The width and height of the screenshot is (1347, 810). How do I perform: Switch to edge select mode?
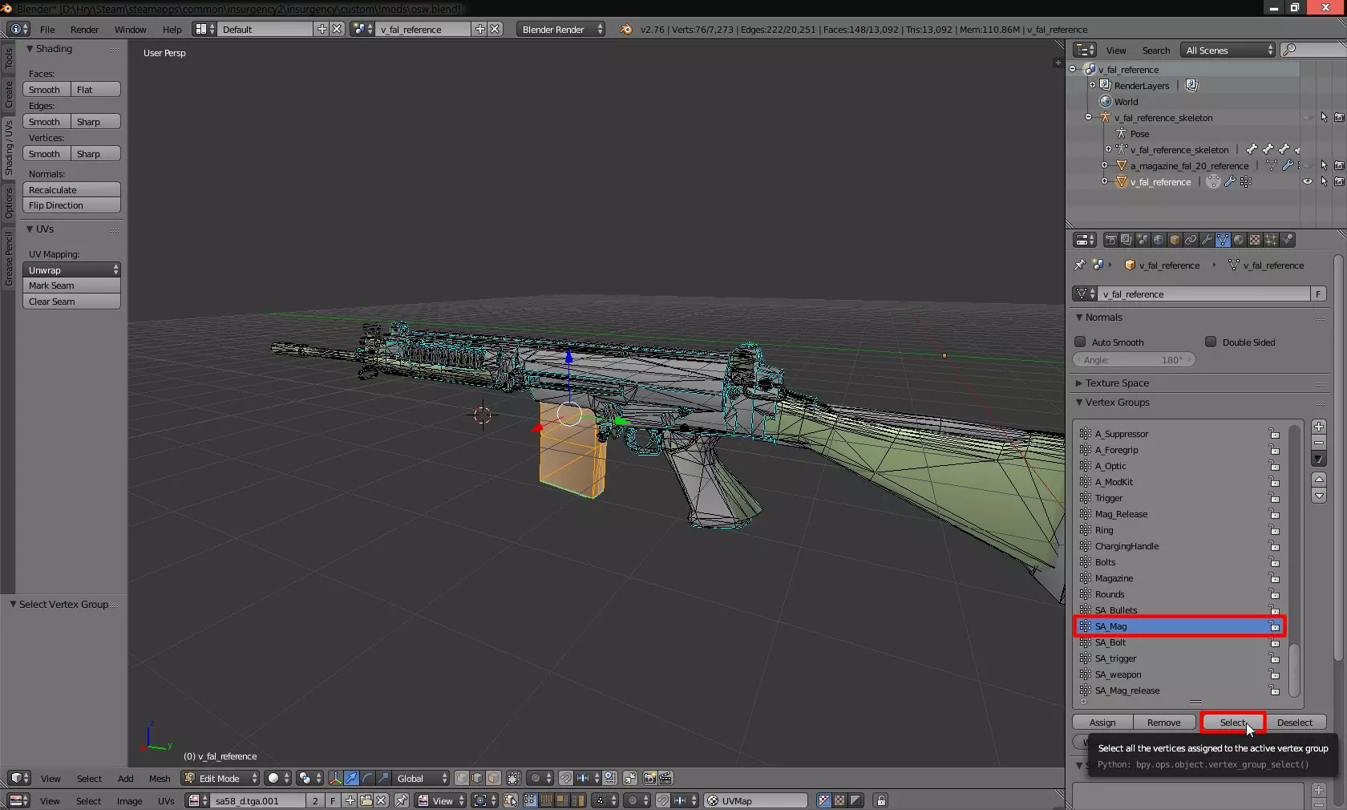tap(478, 778)
